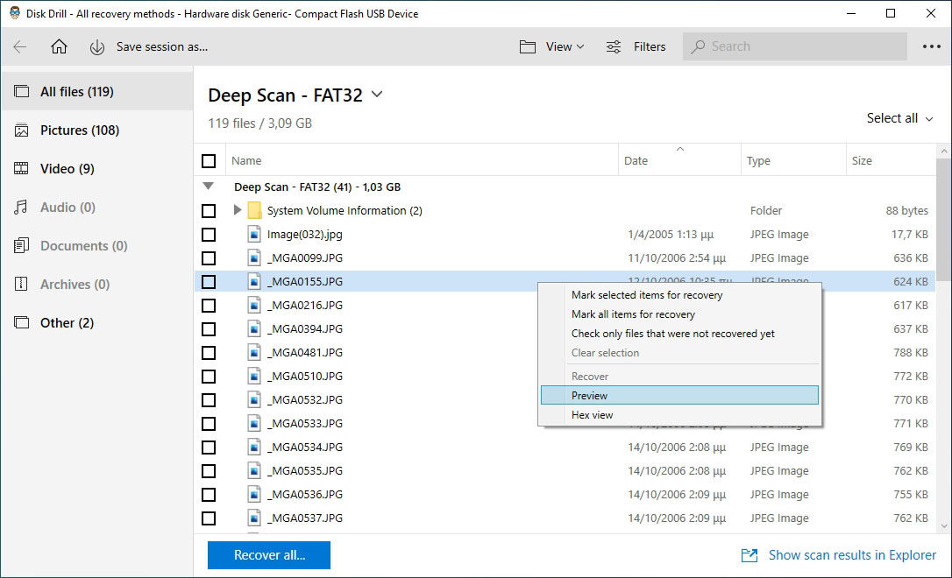The width and height of the screenshot is (952, 578).
Task: Click the Disk Drill app icon in title bar
Action: pyautogui.click(x=15, y=13)
